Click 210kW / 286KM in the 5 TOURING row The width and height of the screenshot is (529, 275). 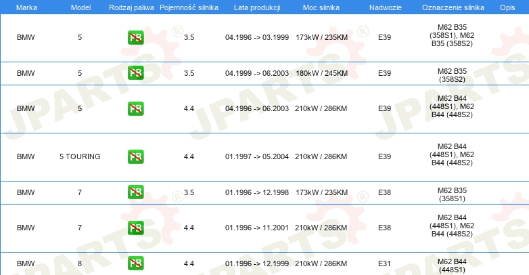(x=321, y=156)
